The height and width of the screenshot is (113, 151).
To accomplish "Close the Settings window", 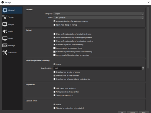I will [148, 2].
